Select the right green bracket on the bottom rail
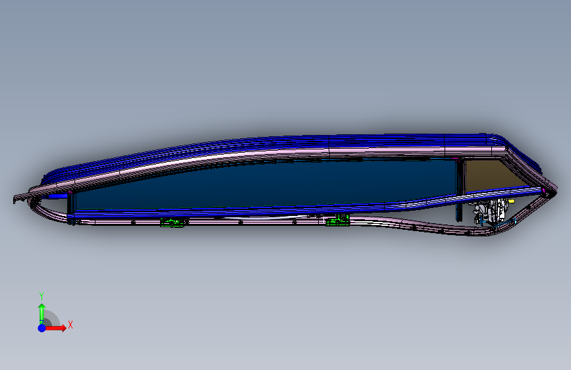 click(338, 221)
